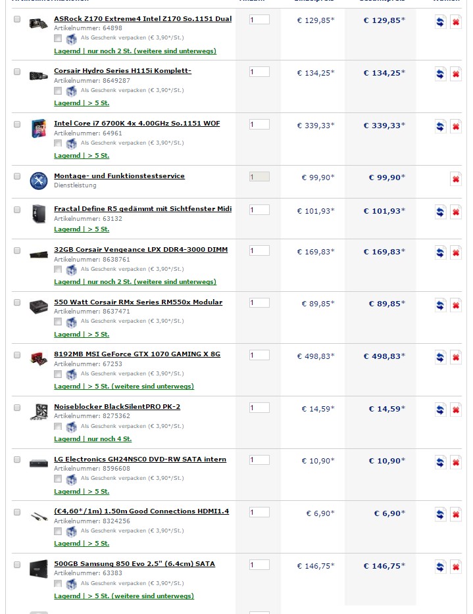Click the gift icon for Noiseblocker fan
Image resolution: width=473 pixels, height=614 pixels.
tap(72, 427)
